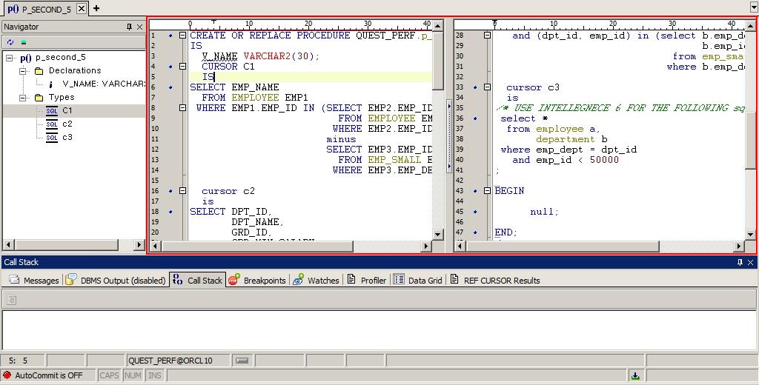Collapse the BEGIN block fold at line 43
Viewport: 759px width, 385px height.
click(x=487, y=191)
